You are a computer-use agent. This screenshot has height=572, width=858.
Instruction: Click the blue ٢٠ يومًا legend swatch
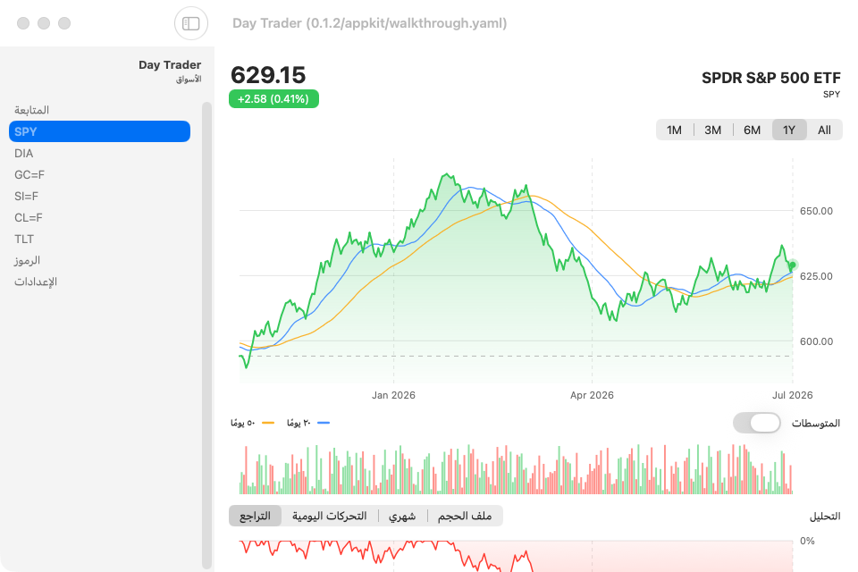324,423
